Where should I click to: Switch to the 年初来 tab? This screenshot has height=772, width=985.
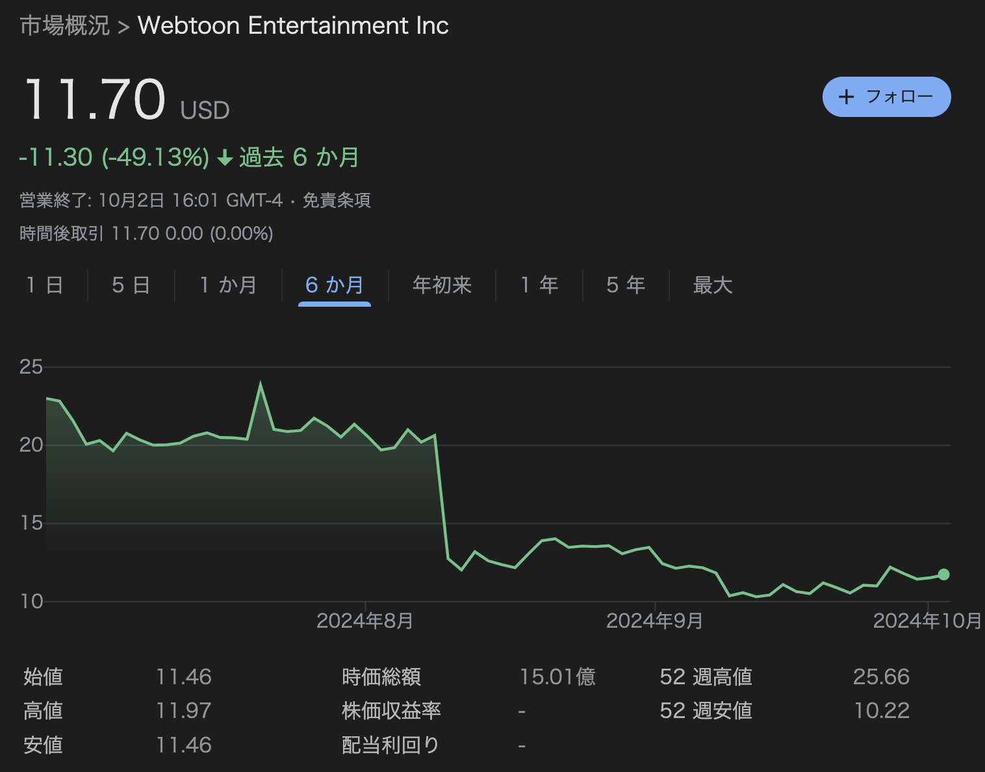pos(442,285)
